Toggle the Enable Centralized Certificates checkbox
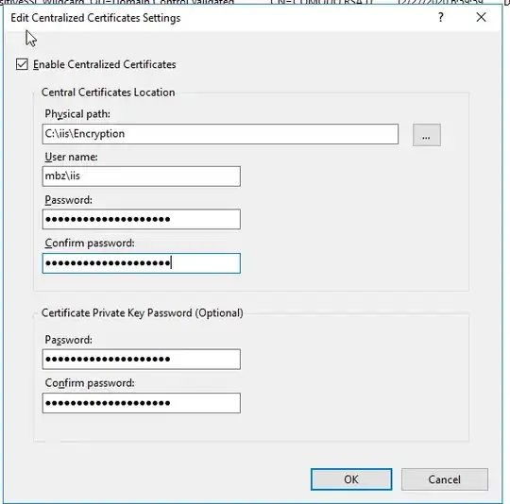Image resolution: width=510 pixels, height=504 pixels. tap(22, 64)
